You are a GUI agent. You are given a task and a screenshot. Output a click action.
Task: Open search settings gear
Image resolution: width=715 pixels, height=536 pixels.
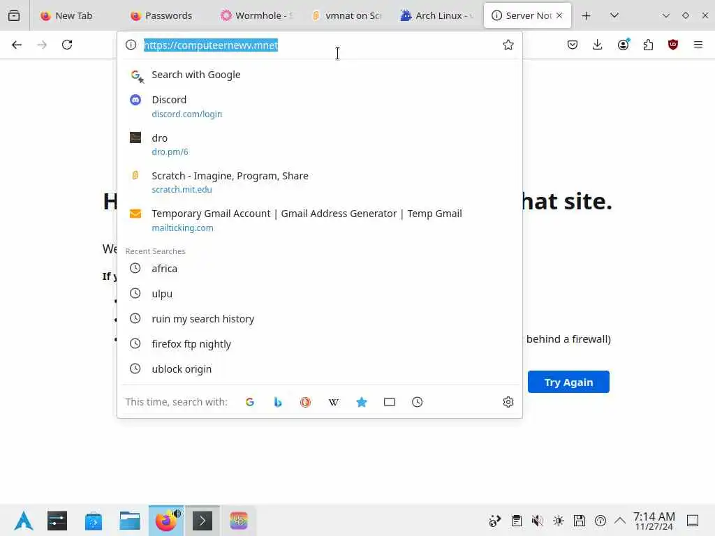pyautogui.click(x=508, y=402)
